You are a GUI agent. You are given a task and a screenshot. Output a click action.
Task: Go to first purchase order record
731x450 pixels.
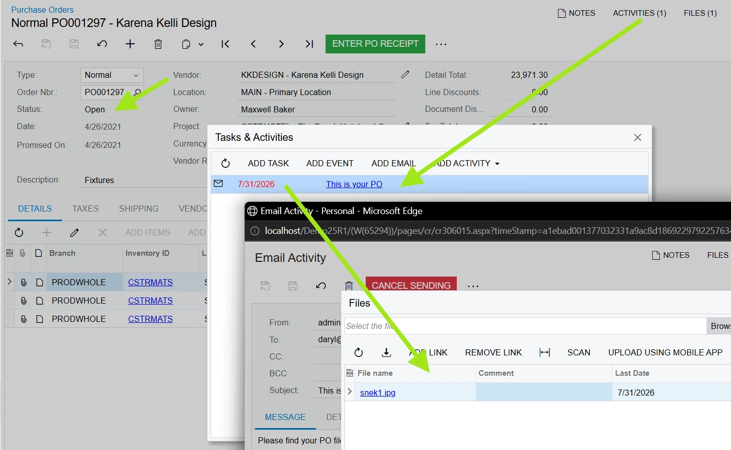click(x=225, y=44)
